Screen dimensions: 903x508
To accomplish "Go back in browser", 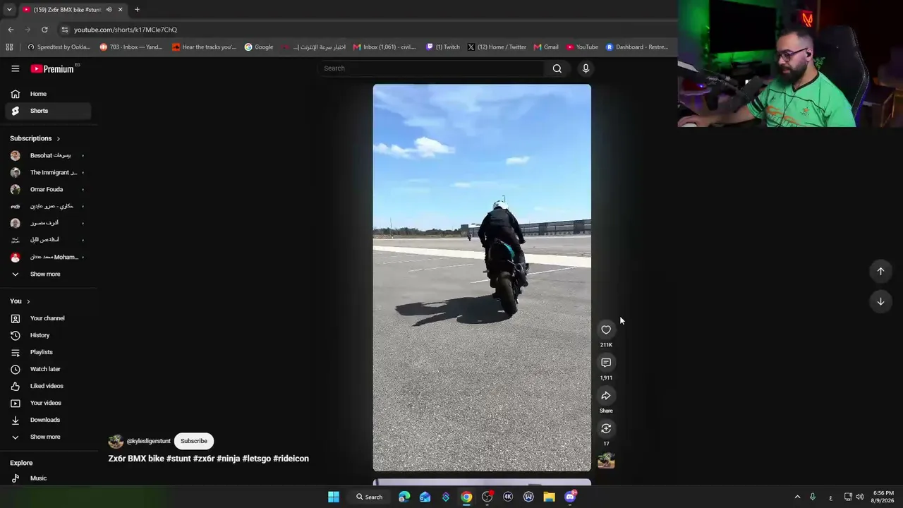I will coord(11,30).
